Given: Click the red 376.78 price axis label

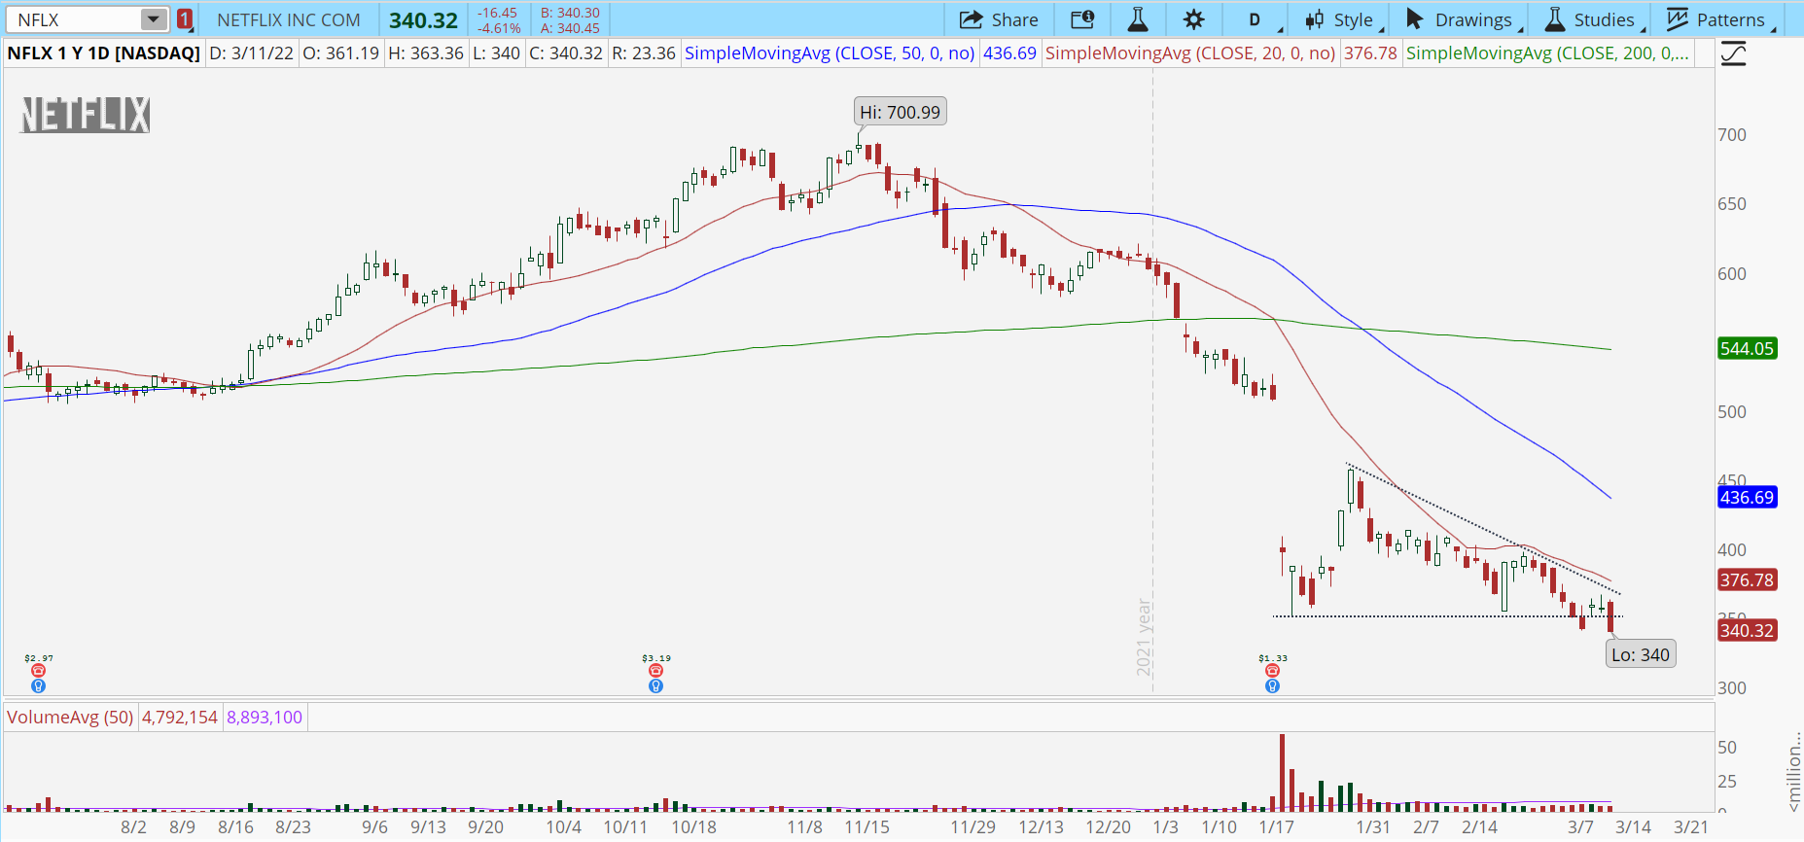Looking at the screenshot, I should pyautogui.click(x=1747, y=579).
